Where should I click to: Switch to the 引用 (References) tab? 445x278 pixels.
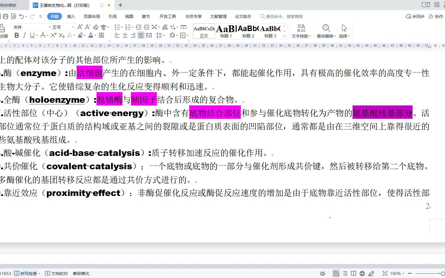(112, 16)
